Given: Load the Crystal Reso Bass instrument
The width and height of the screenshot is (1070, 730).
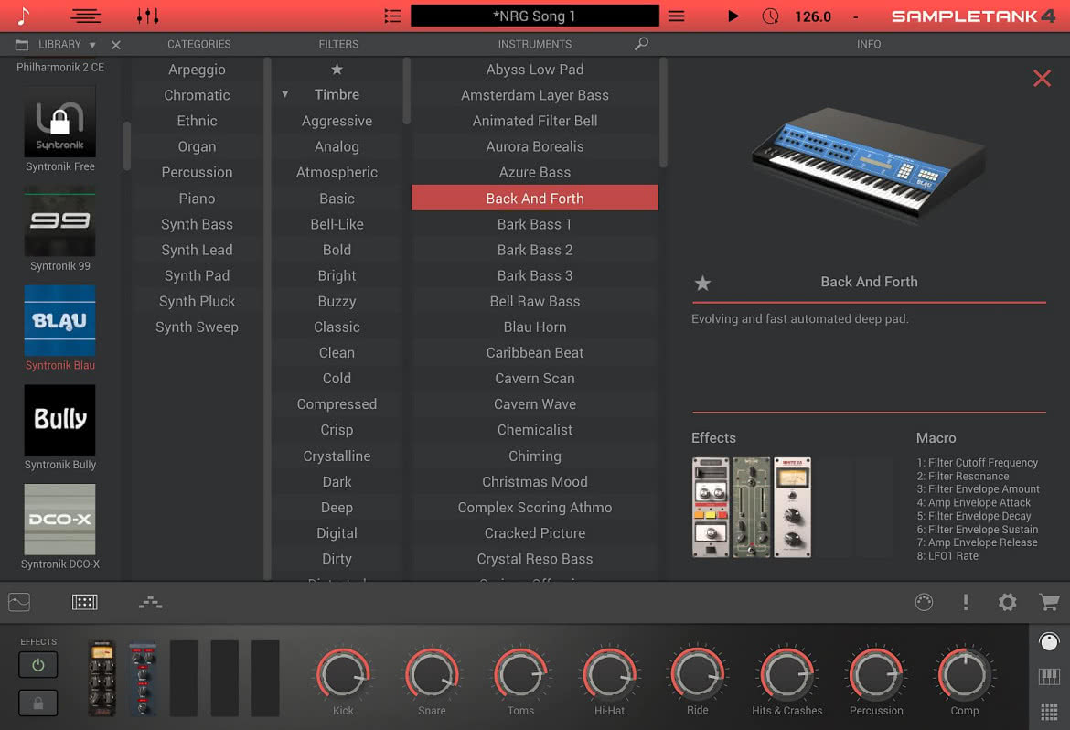Looking at the screenshot, I should (x=535, y=559).
